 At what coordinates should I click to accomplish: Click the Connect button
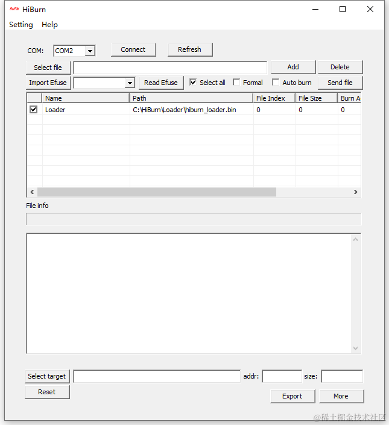pos(133,49)
